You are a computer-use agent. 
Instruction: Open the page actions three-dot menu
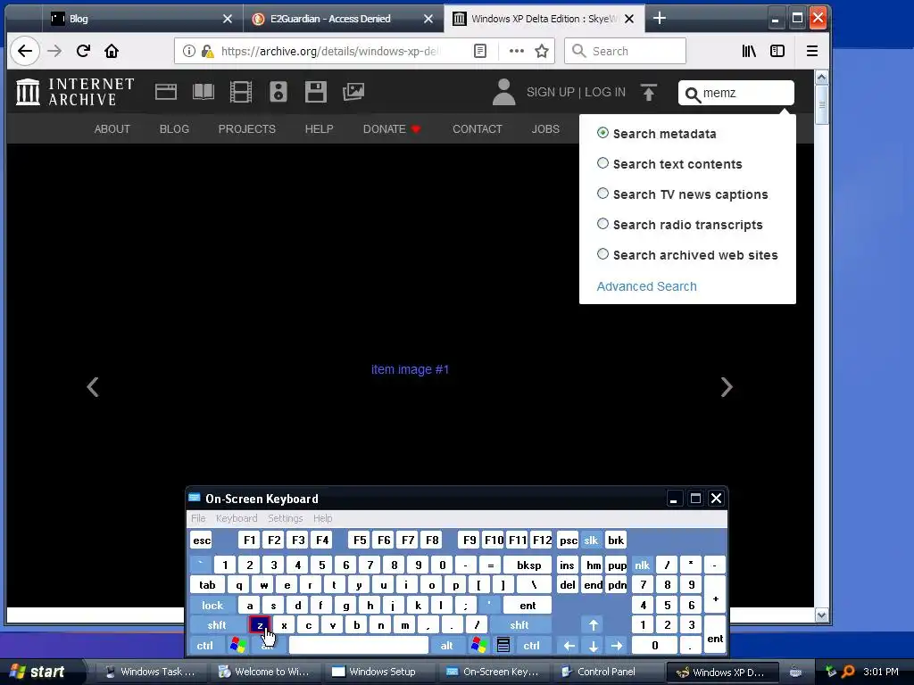pyautogui.click(x=516, y=51)
